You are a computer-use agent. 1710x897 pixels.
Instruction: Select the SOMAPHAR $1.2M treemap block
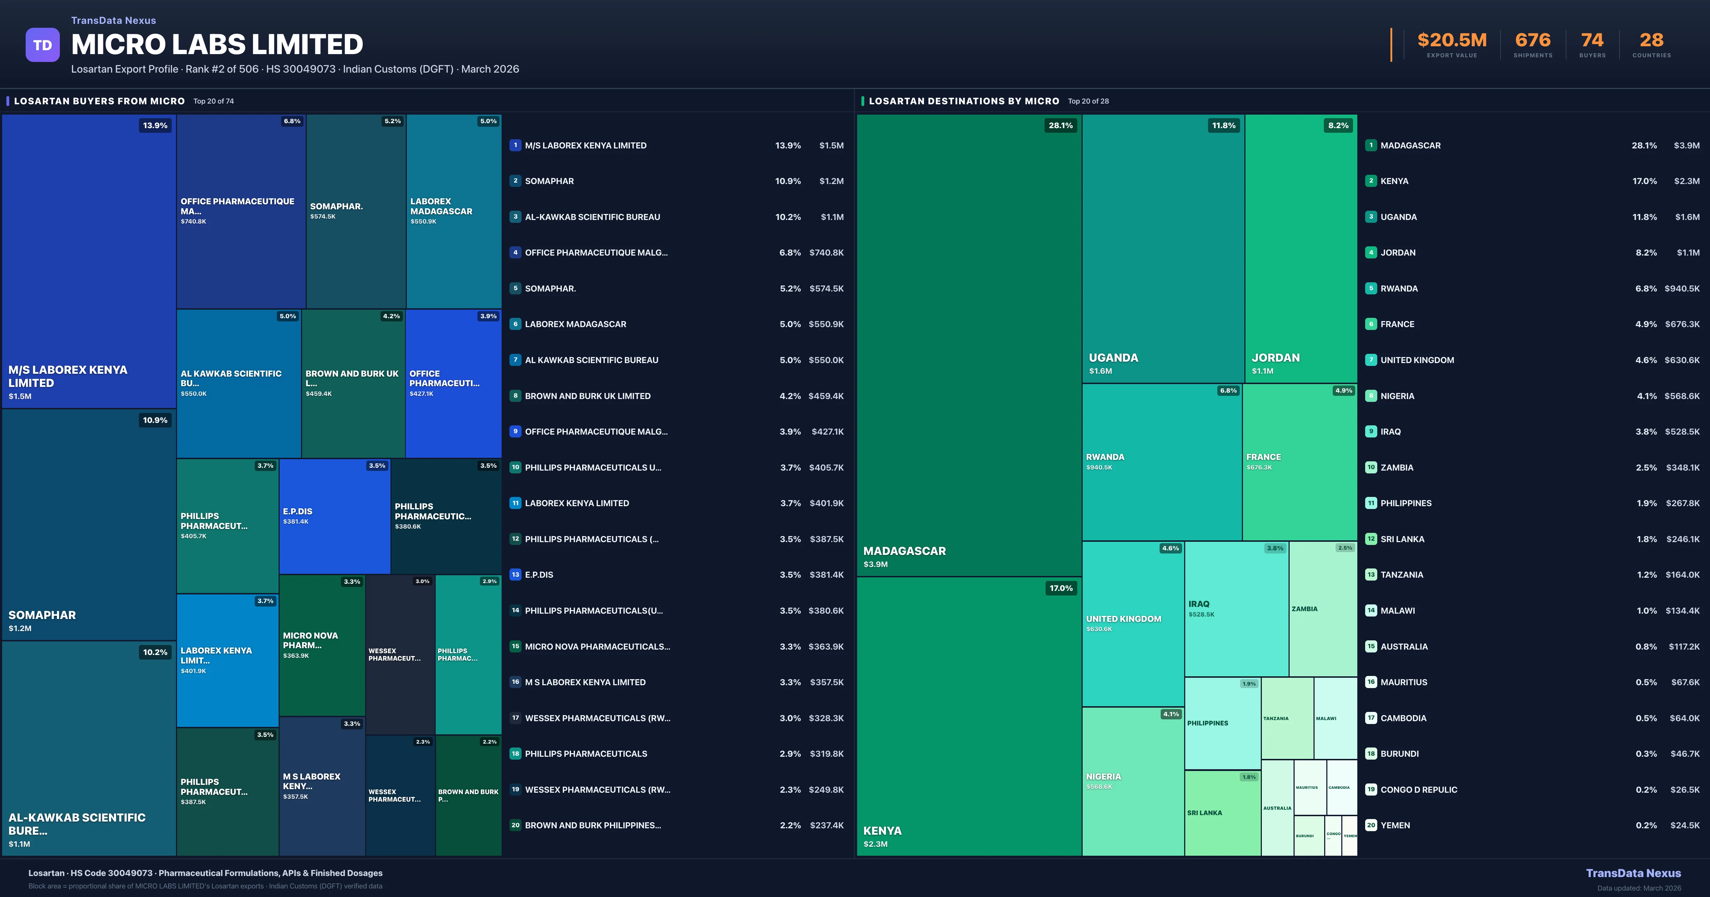[89, 524]
